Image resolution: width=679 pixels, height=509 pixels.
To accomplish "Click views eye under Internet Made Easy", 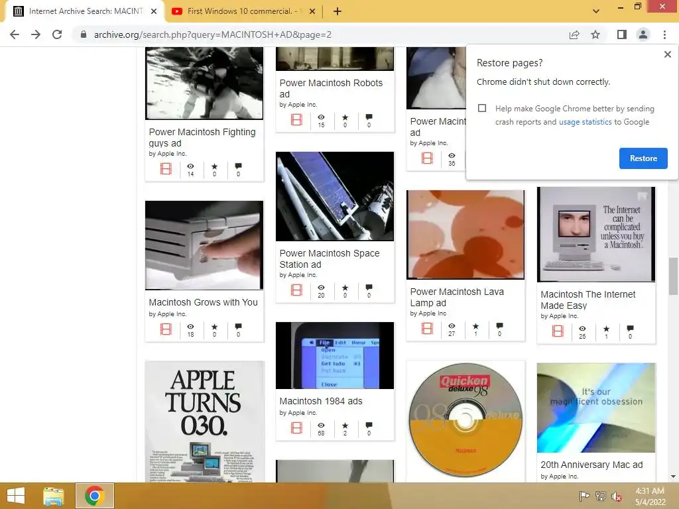I will pyautogui.click(x=582, y=329).
